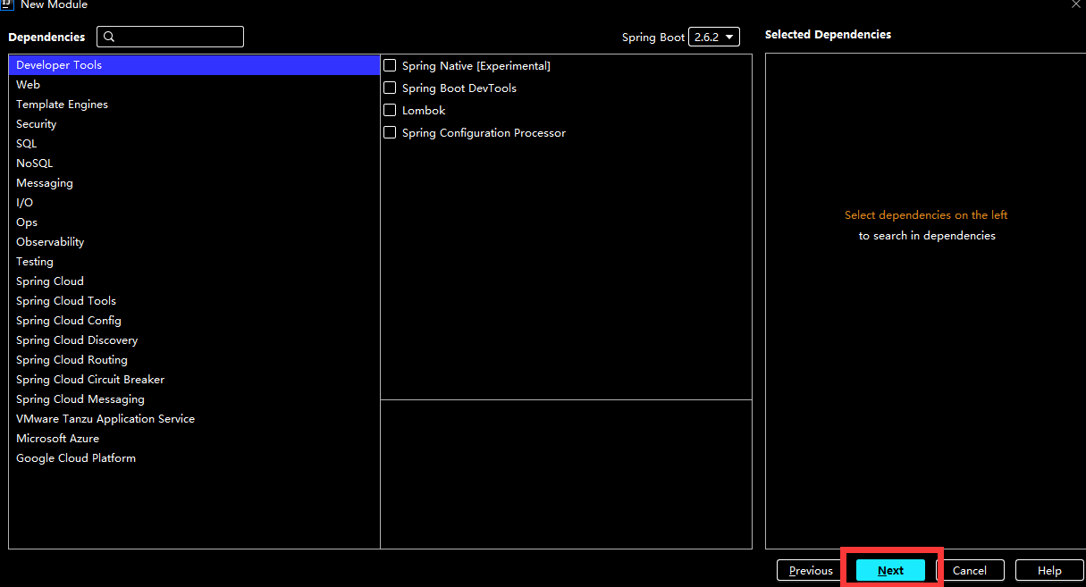Check the Lombok dependency box
The height and width of the screenshot is (587, 1086).
coord(390,110)
